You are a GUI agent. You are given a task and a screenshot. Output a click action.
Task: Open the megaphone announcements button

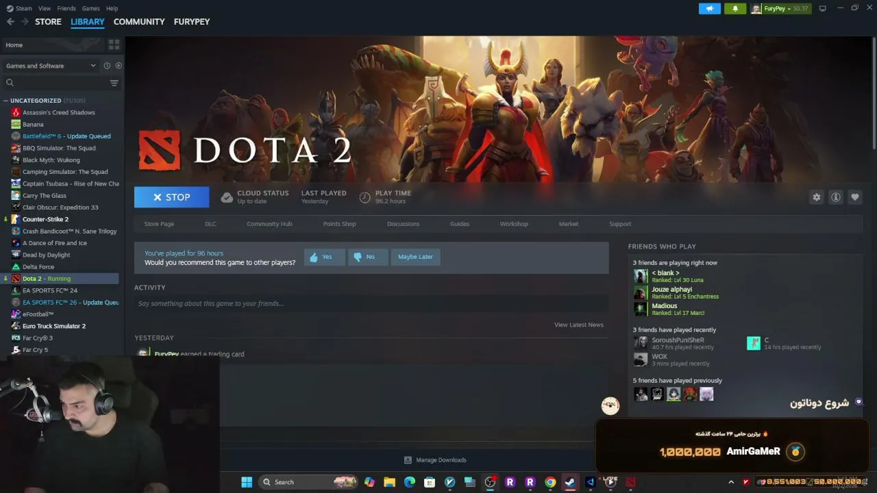tap(710, 8)
